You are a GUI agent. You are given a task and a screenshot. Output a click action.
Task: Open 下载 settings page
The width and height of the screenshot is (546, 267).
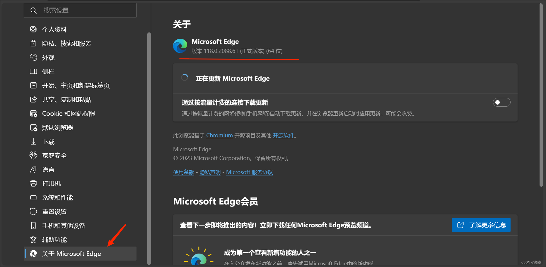pos(80,141)
